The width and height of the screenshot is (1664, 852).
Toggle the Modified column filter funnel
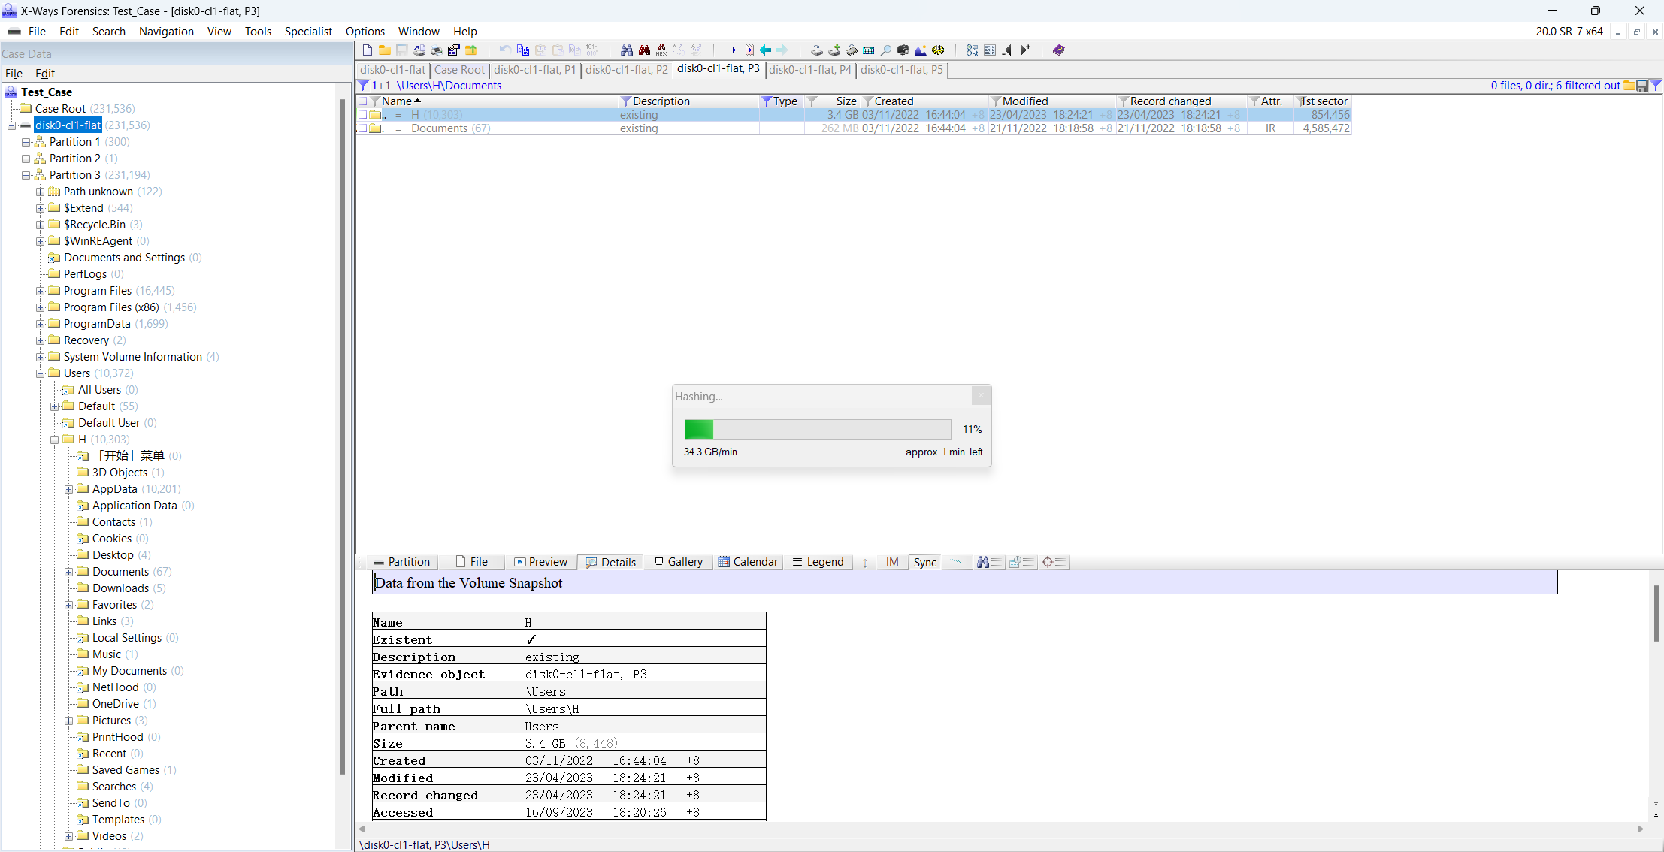pyautogui.click(x=996, y=101)
